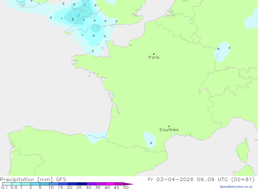Click the 40 mm magenta legend swatch
The width and height of the screenshot is (258, 189).
[x=110, y=184]
